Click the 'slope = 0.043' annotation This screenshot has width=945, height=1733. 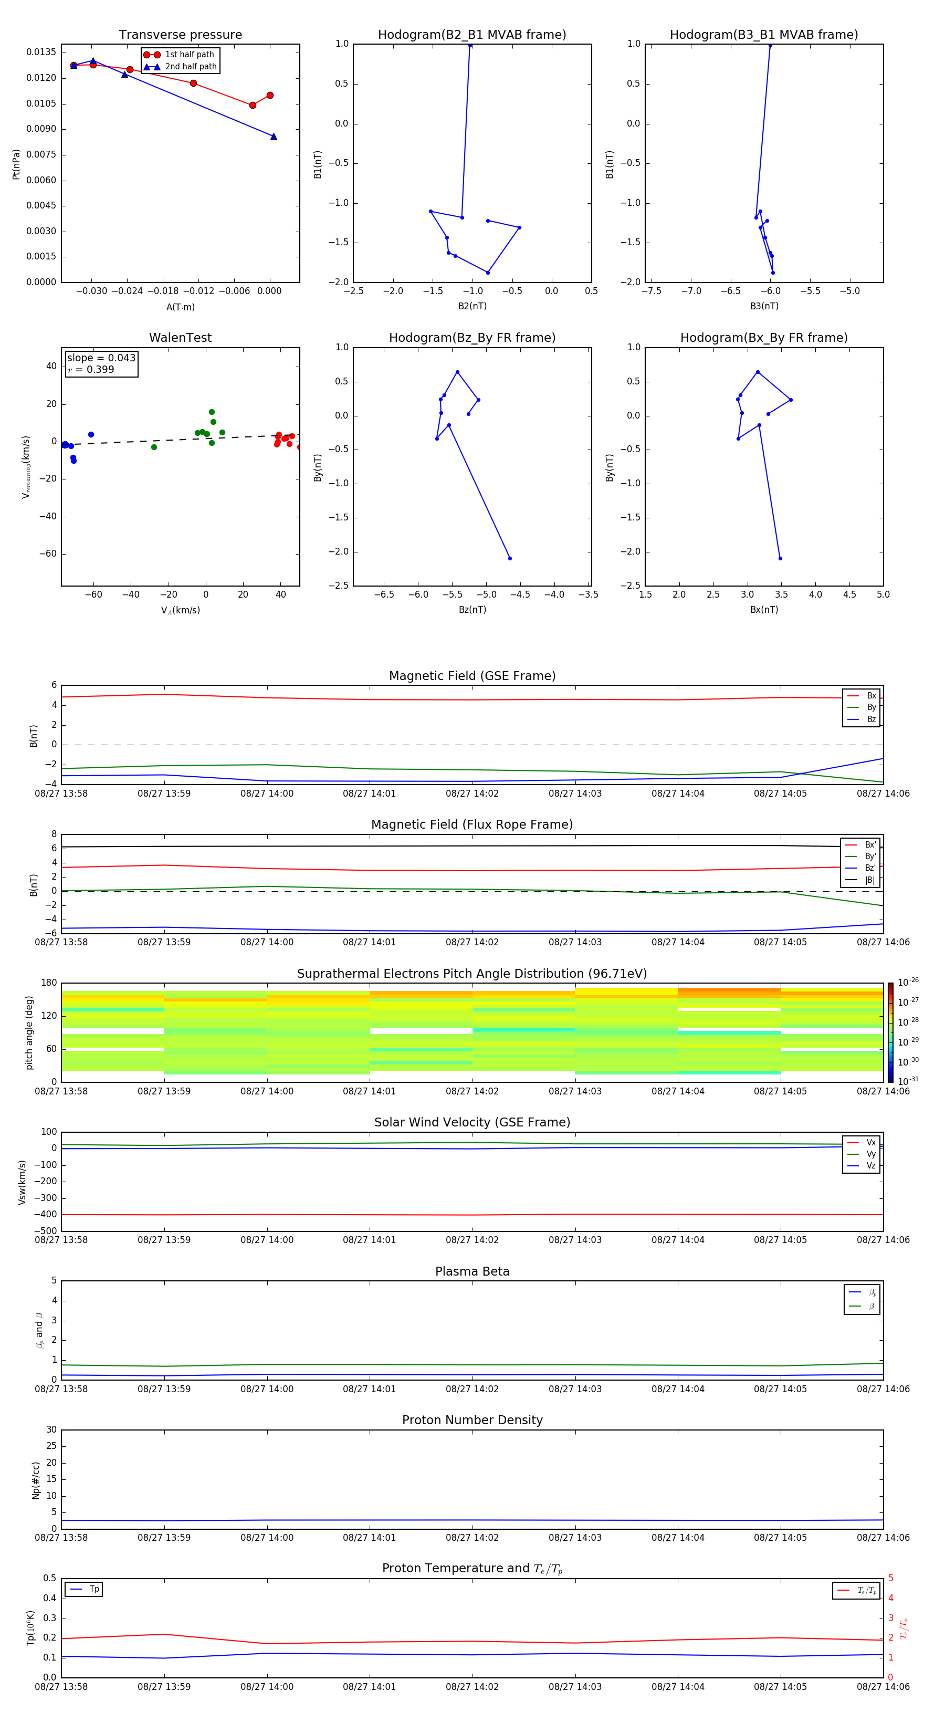101,358
